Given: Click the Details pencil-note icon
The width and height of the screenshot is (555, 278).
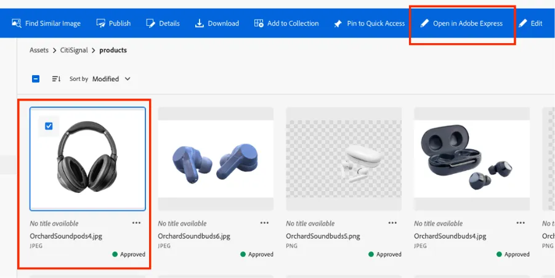Looking at the screenshot, I should (x=151, y=23).
